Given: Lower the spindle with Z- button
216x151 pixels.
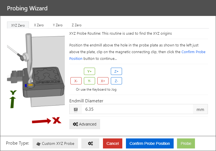Looking at the screenshot, I should click(116, 81).
